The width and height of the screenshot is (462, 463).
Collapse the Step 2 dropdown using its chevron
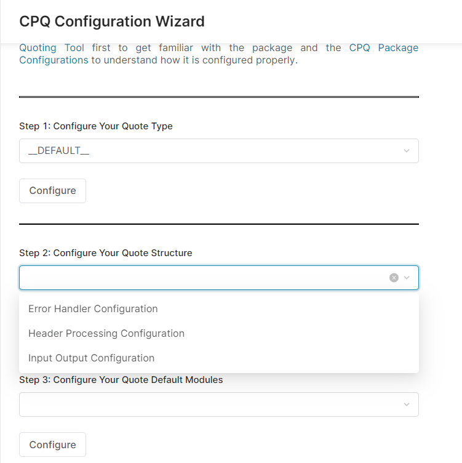[x=407, y=278]
